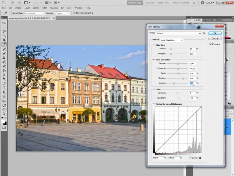Collapse the Edge Glow section
Viewport: 235px width, 176px height.
pyautogui.click(x=154, y=45)
